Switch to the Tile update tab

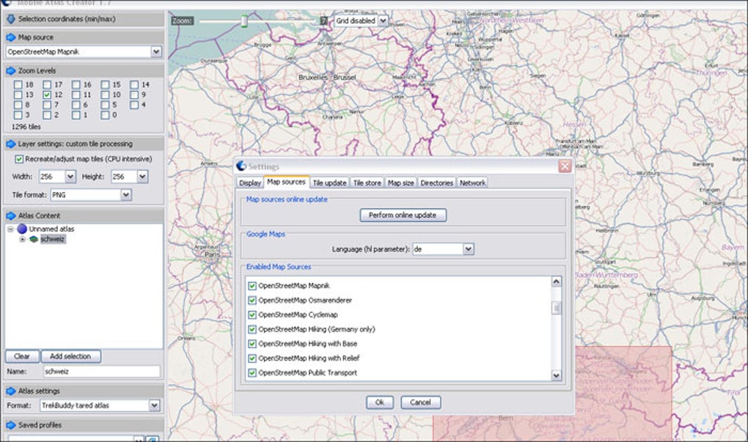329,183
